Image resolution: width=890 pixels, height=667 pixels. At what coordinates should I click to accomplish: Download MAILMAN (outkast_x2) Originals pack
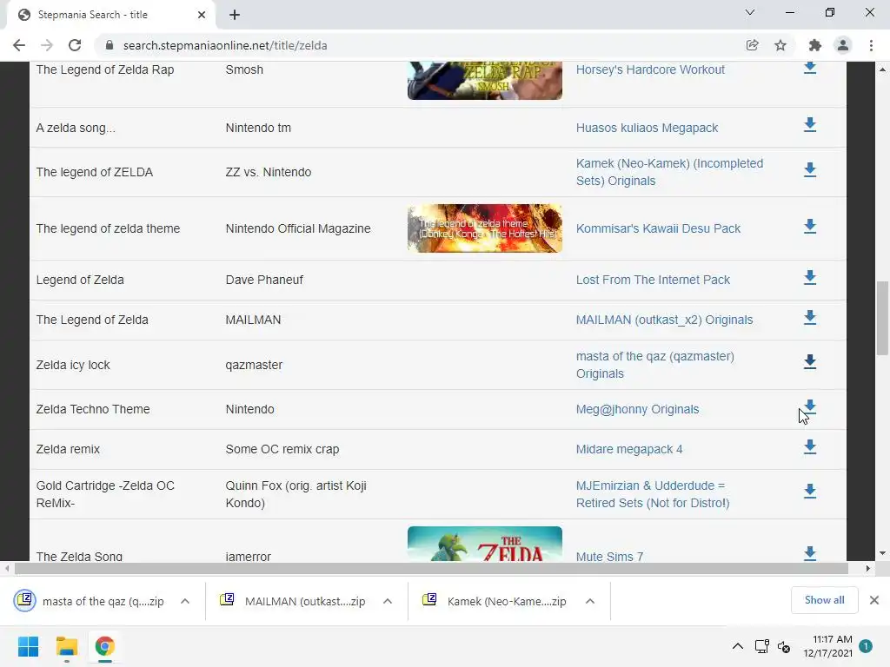click(810, 318)
